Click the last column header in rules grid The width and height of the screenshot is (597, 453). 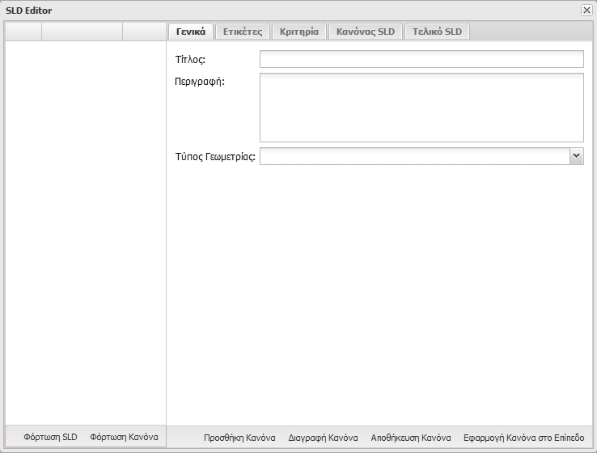pos(143,32)
